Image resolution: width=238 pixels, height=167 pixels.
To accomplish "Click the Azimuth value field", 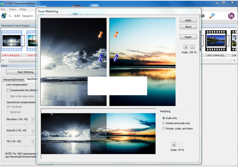I will [x=34, y=131].
